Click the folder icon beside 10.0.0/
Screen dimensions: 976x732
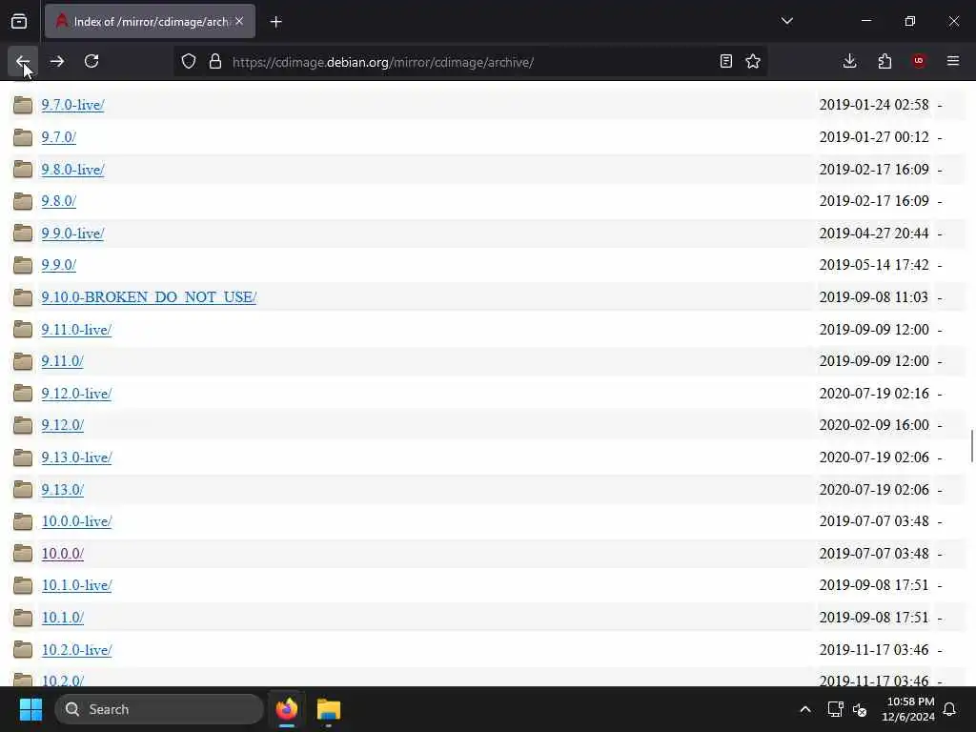23,554
